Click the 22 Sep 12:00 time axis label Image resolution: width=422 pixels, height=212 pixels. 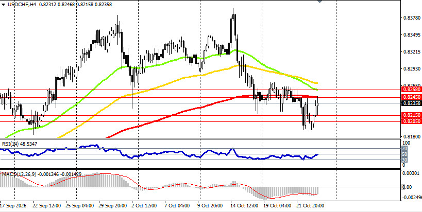click(46, 206)
